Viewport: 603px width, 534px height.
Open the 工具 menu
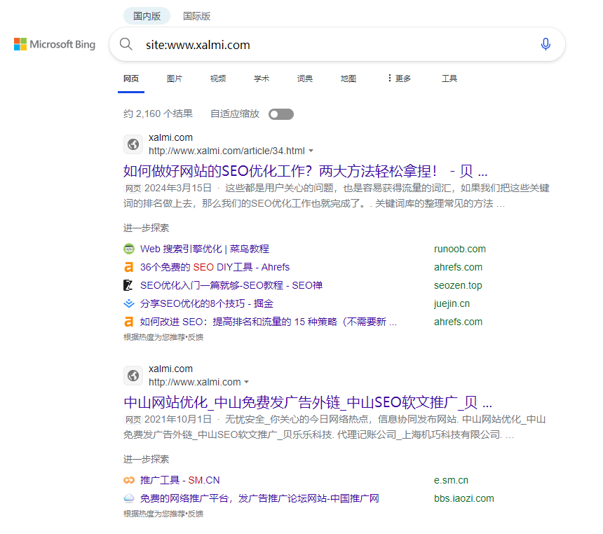[x=449, y=78]
